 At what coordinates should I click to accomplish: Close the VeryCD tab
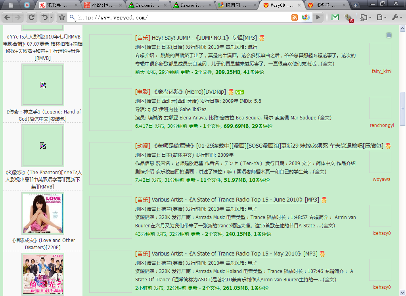click(x=299, y=5)
